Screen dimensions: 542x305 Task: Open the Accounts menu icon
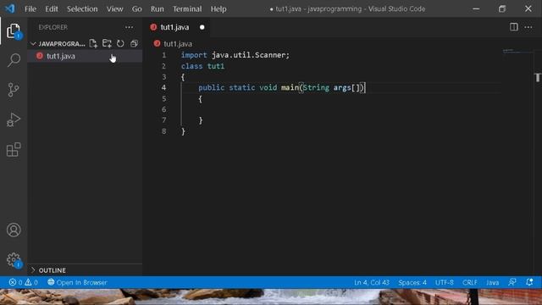click(14, 230)
